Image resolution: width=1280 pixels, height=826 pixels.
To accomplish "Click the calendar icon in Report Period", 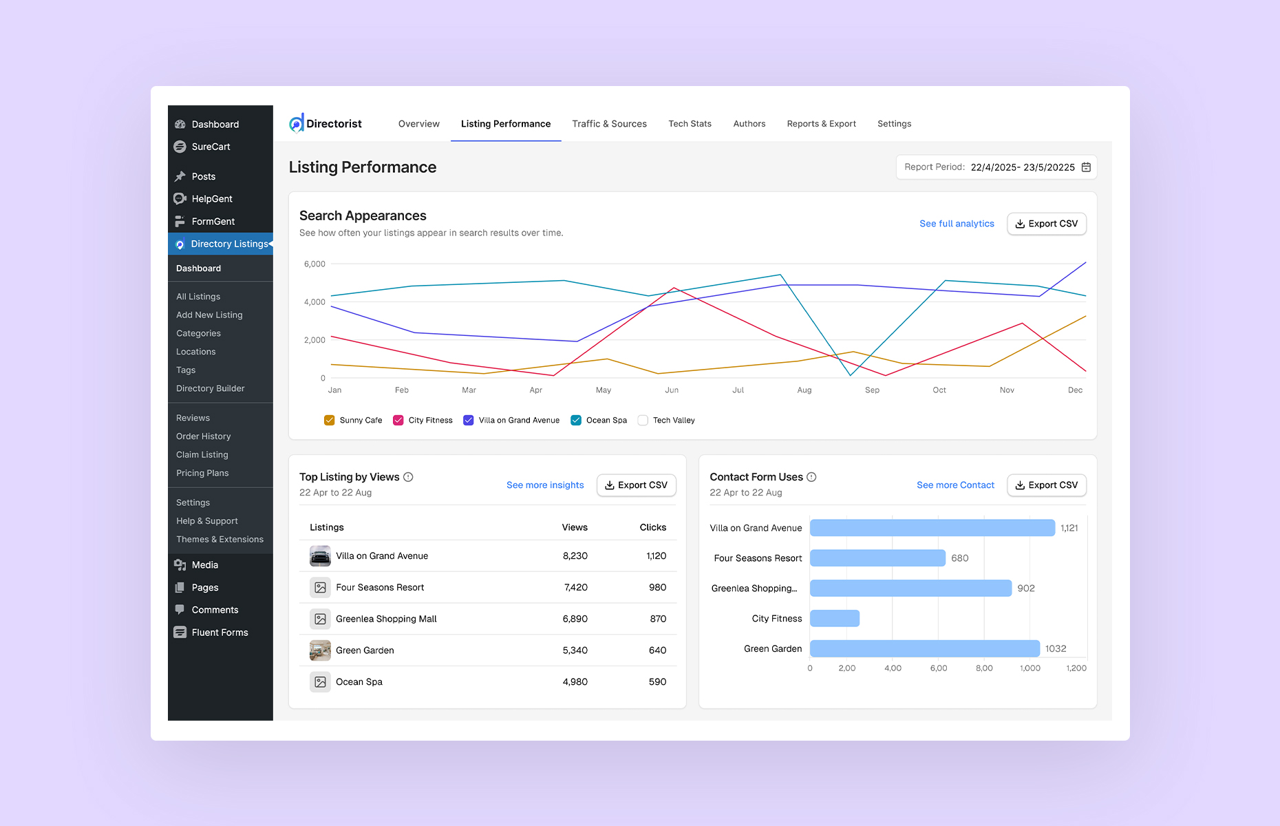I will pos(1086,167).
